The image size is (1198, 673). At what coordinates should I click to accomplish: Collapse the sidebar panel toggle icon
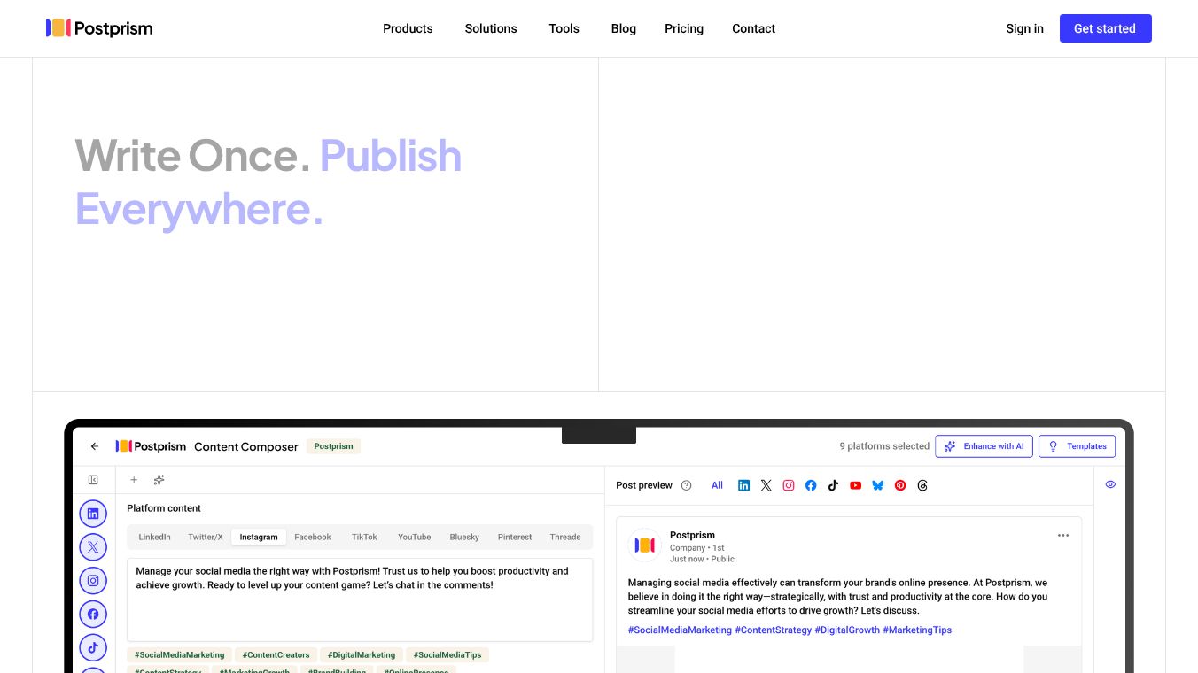point(93,480)
